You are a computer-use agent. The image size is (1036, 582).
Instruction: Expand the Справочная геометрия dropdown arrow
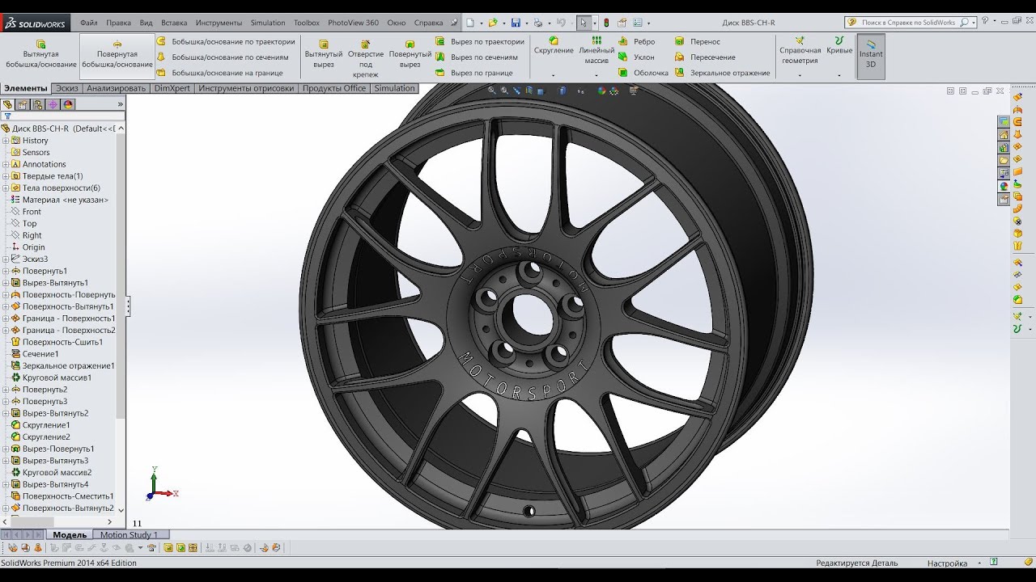800,75
